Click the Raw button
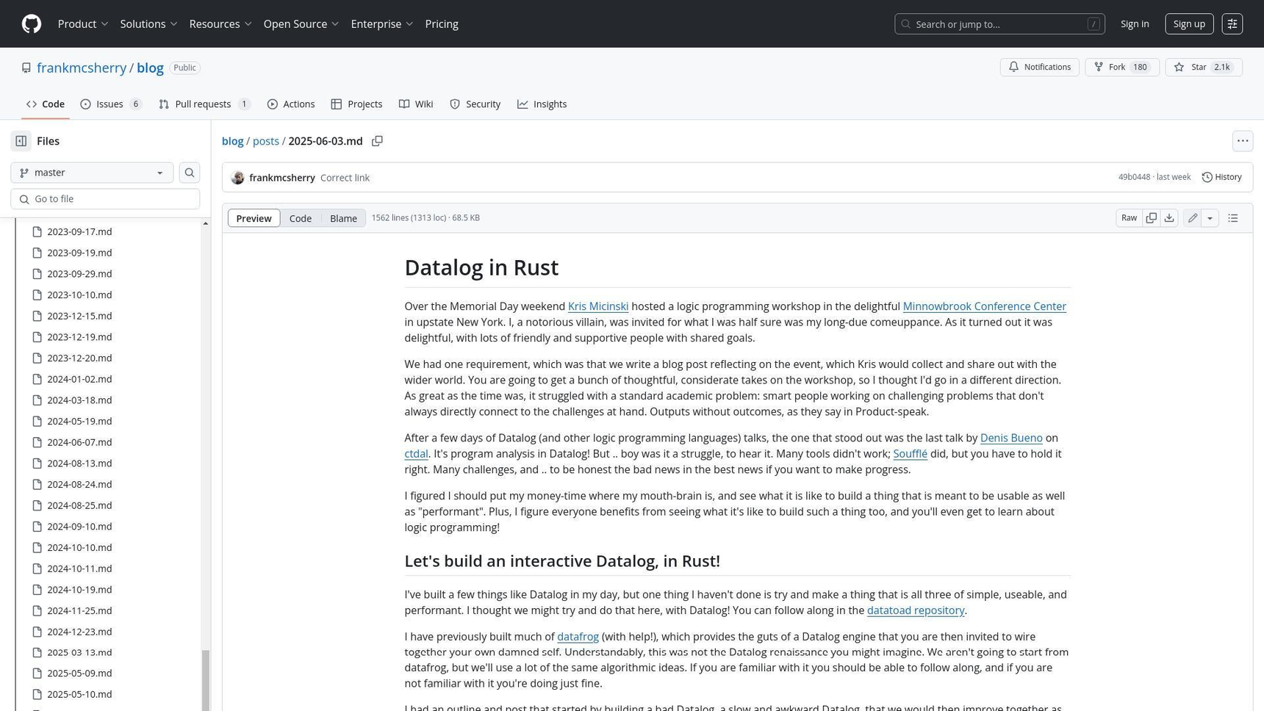The width and height of the screenshot is (1264, 711). [x=1129, y=218]
